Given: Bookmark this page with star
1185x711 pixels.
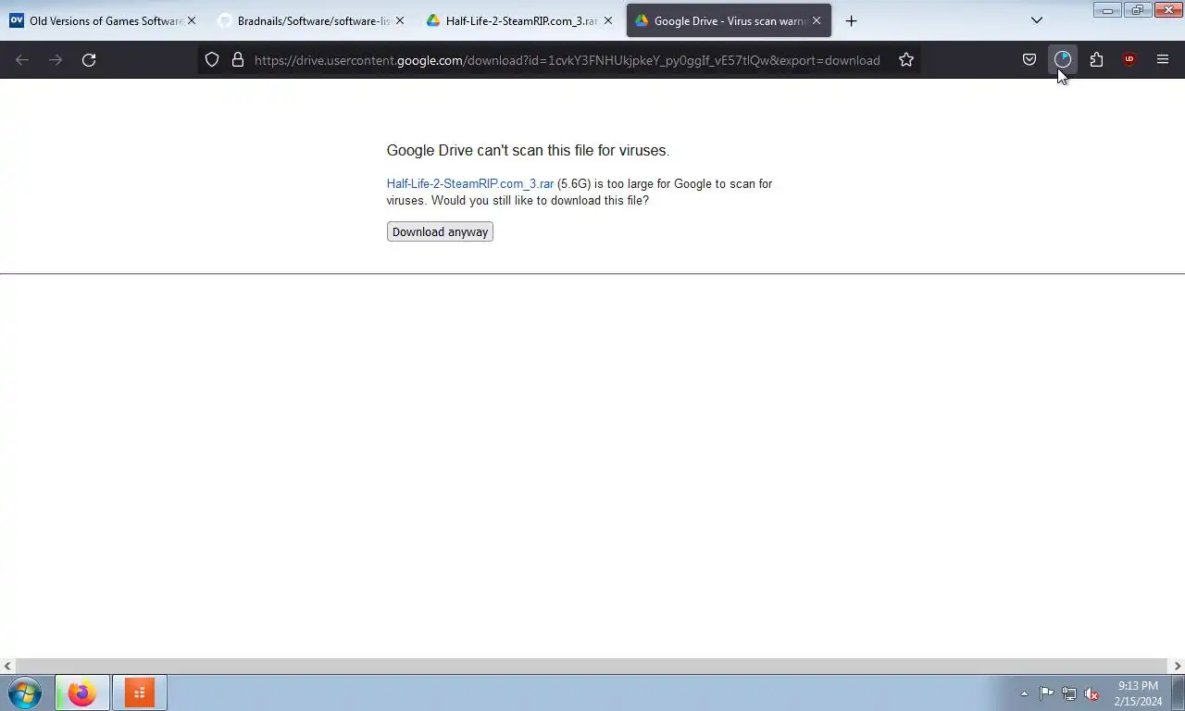Looking at the screenshot, I should pos(906,59).
